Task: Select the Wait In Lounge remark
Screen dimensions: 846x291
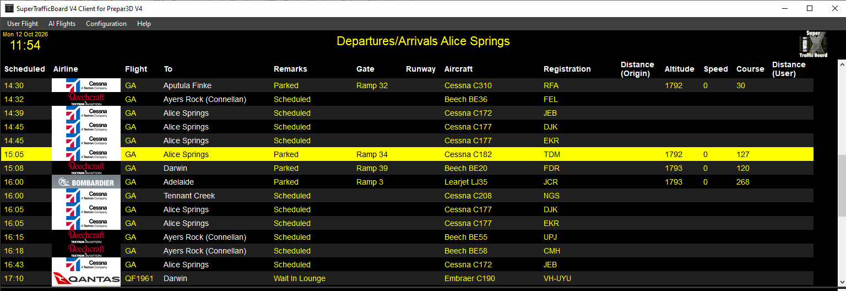Action: pyautogui.click(x=299, y=278)
